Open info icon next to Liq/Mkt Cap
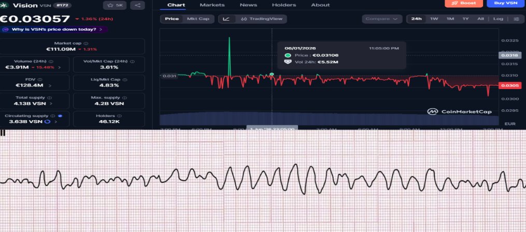 [x=124, y=80]
